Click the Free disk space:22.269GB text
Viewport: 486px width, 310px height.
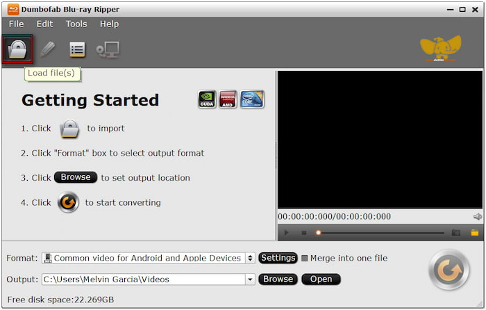(x=60, y=300)
